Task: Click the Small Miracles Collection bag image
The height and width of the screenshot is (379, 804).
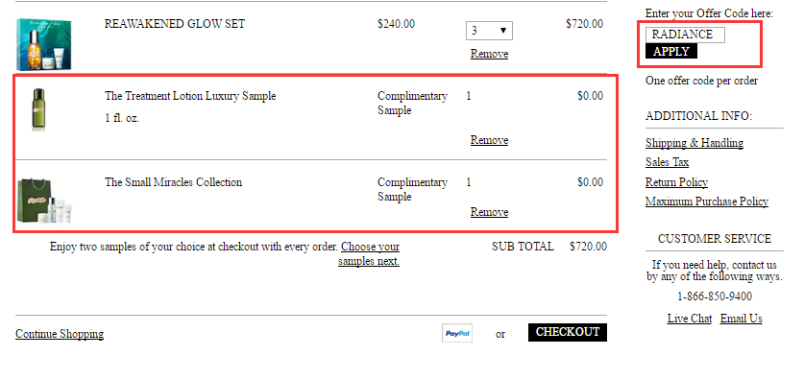Action: click(x=44, y=201)
